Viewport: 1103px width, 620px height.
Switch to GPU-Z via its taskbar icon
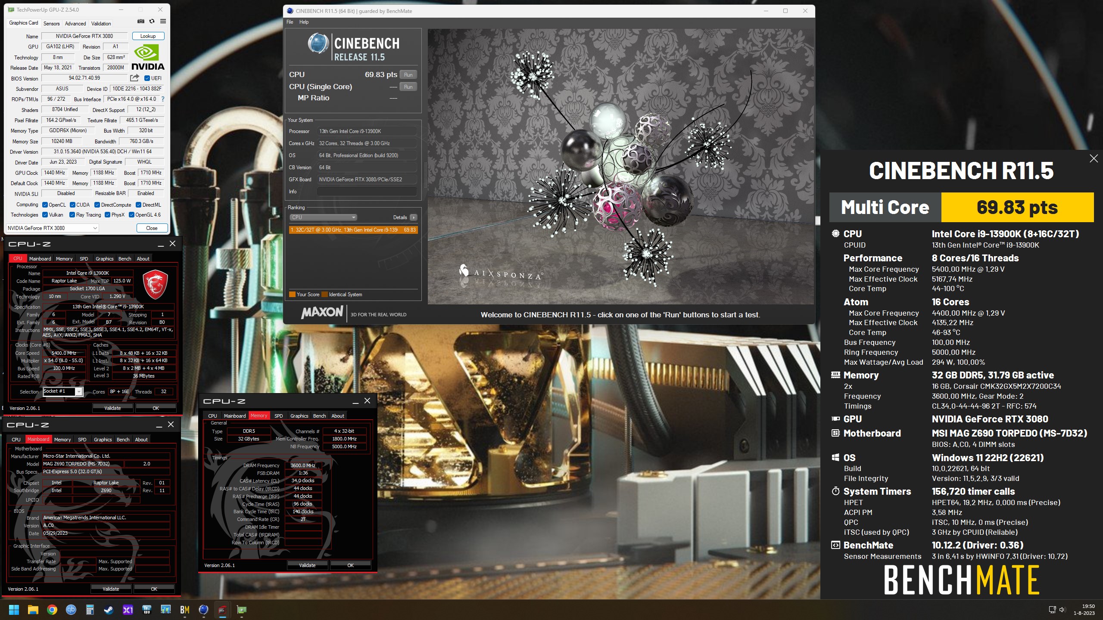click(242, 610)
